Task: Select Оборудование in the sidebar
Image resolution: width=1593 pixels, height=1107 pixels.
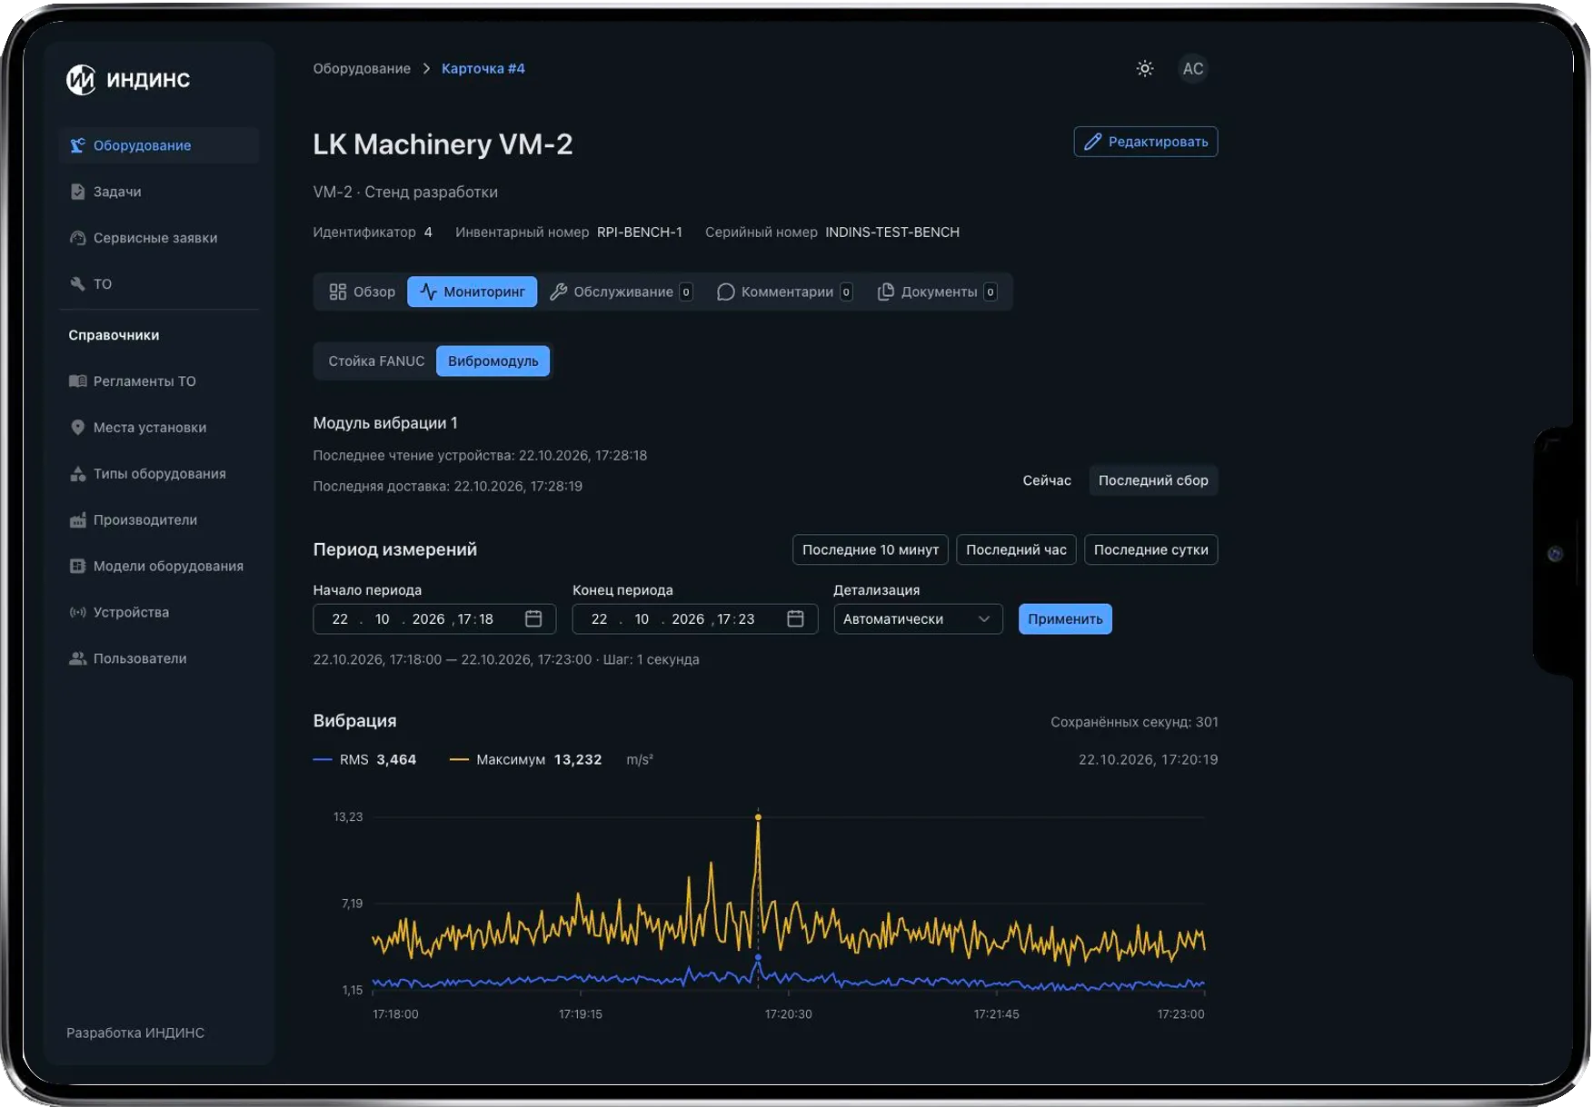Action: pyautogui.click(x=159, y=145)
